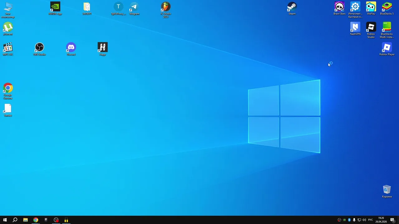Select the Этот компьютер desktop icon

pos(8,10)
